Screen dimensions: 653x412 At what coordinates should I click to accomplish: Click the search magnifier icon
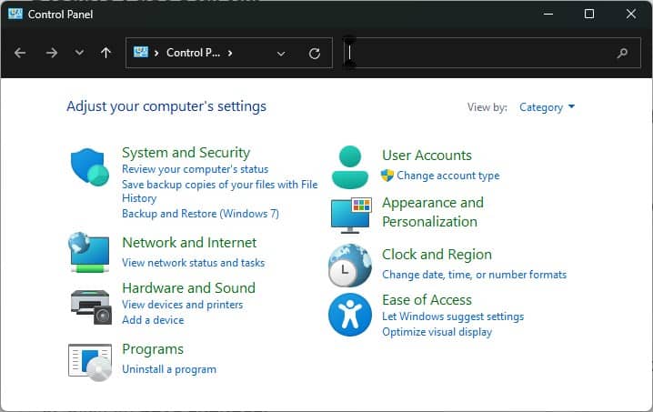tap(622, 53)
